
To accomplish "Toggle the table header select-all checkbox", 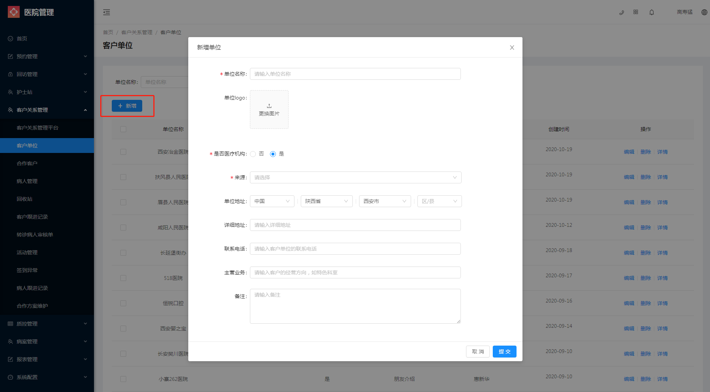I will [x=123, y=129].
